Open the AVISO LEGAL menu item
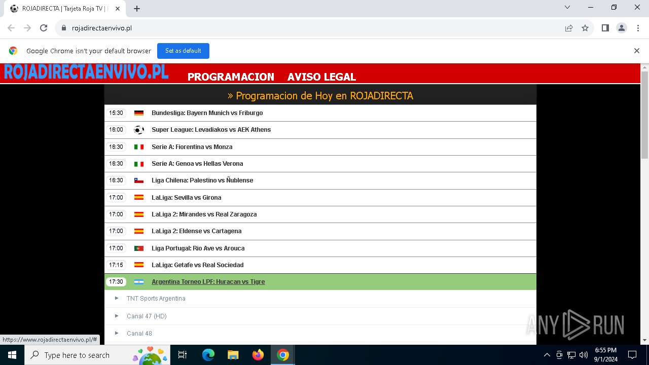Viewport: 649px width, 365px height. (321, 77)
